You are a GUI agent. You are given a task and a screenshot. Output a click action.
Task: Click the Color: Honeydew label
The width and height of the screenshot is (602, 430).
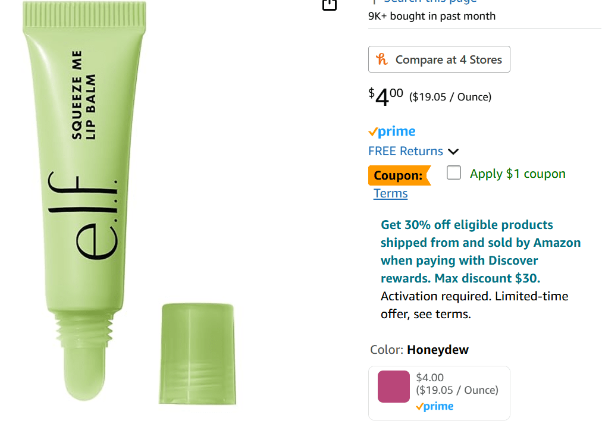click(419, 350)
